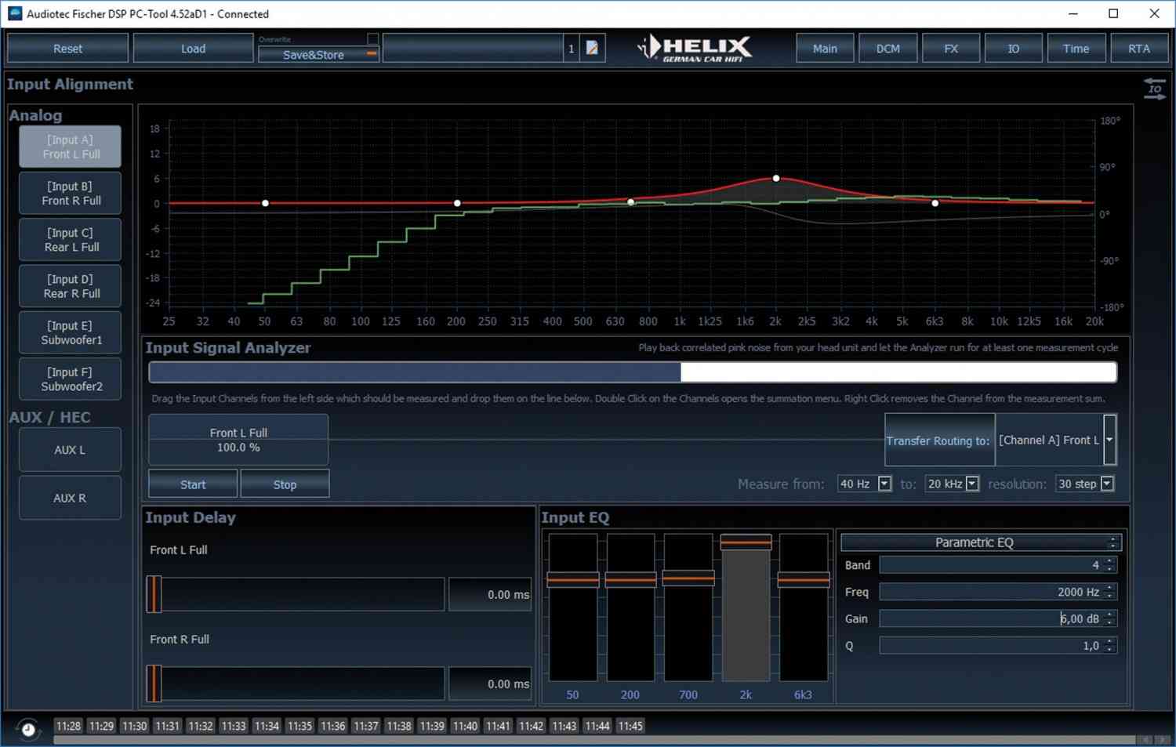Viewport: 1176px width, 747px height.
Task: Select the EQ point near 700 Hz
Action: tap(631, 202)
